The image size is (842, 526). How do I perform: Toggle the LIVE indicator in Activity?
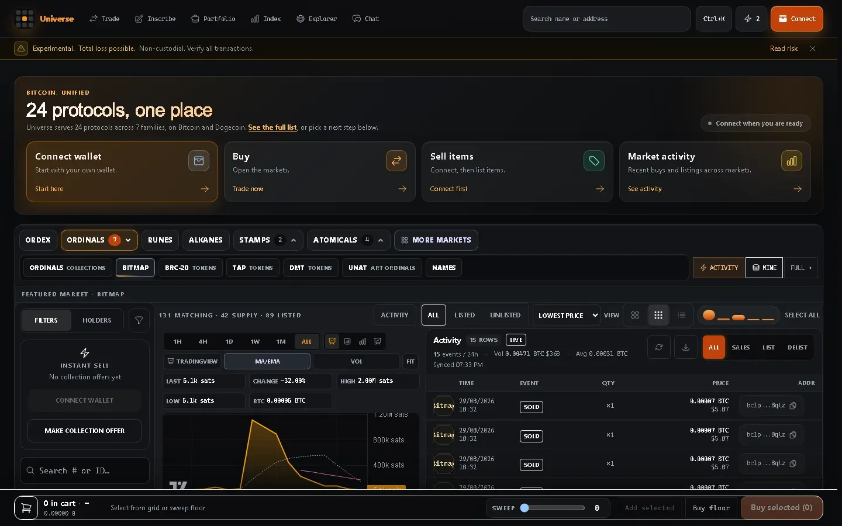point(516,340)
